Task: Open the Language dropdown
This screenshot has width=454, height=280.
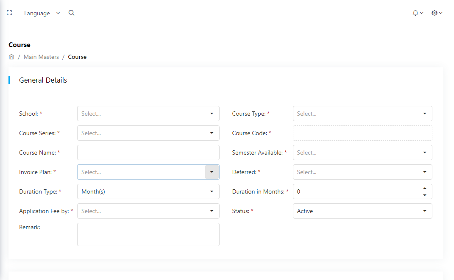Action: click(42, 13)
